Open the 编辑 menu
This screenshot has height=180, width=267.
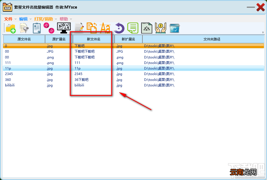pos(23,19)
